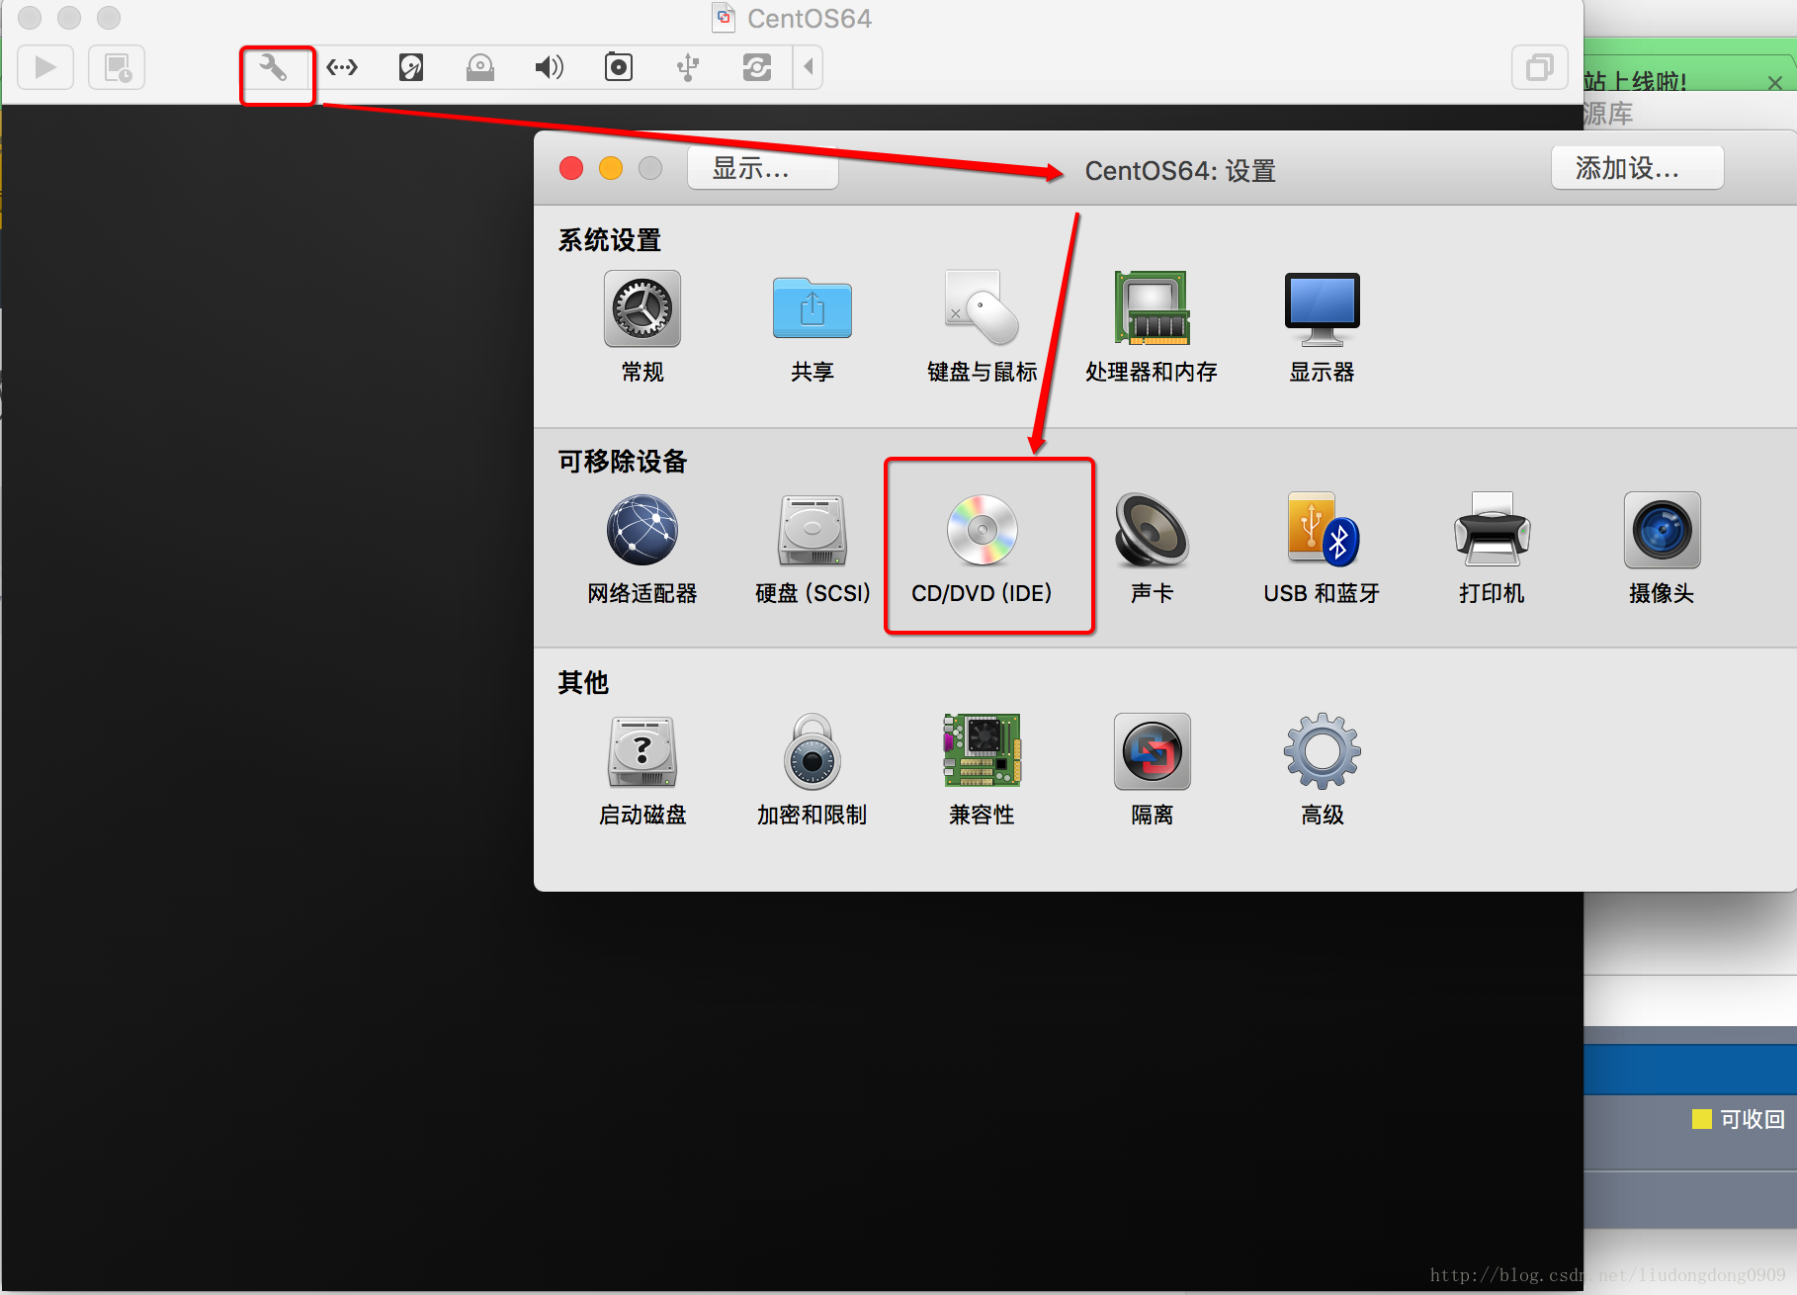Open 共享 sharing settings

(x=813, y=328)
